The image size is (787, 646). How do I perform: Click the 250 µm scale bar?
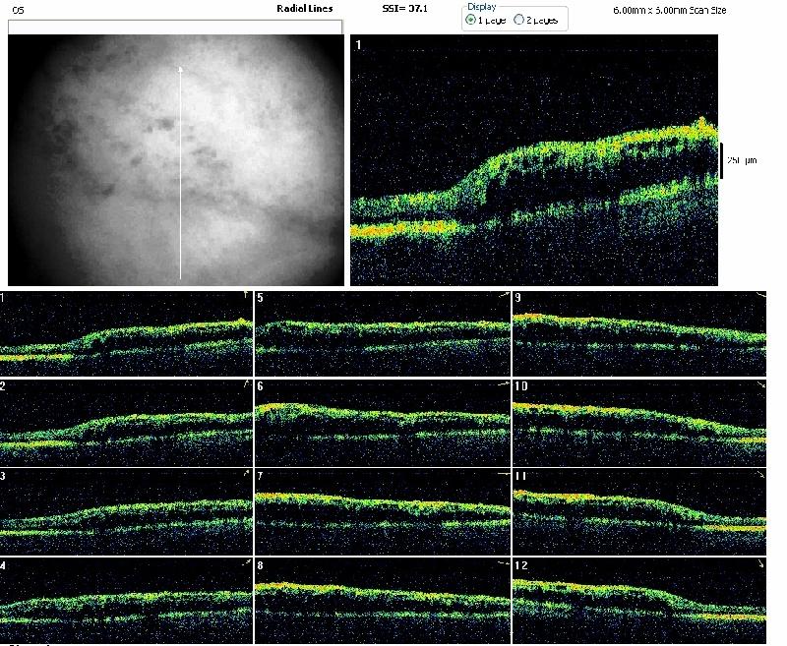click(x=721, y=160)
